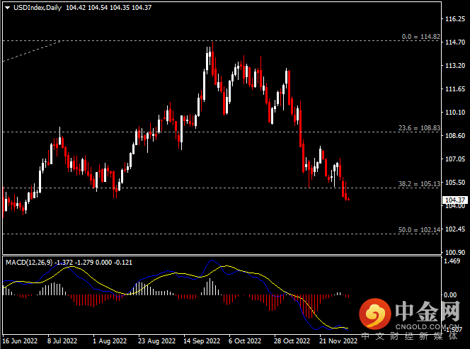This screenshot has height=349, width=470.
Task: Select the 28 Oct 2022 date label
Action: pyautogui.click(x=291, y=341)
